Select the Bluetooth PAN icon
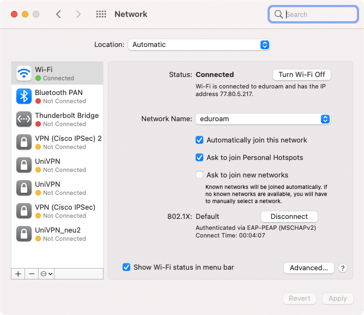 pyautogui.click(x=24, y=96)
